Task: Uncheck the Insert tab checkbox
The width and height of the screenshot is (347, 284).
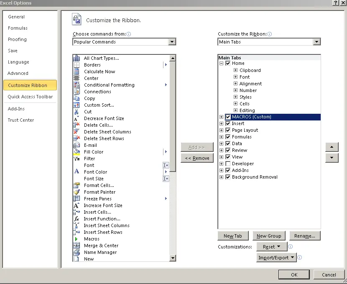Action: [x=228, y=123]
